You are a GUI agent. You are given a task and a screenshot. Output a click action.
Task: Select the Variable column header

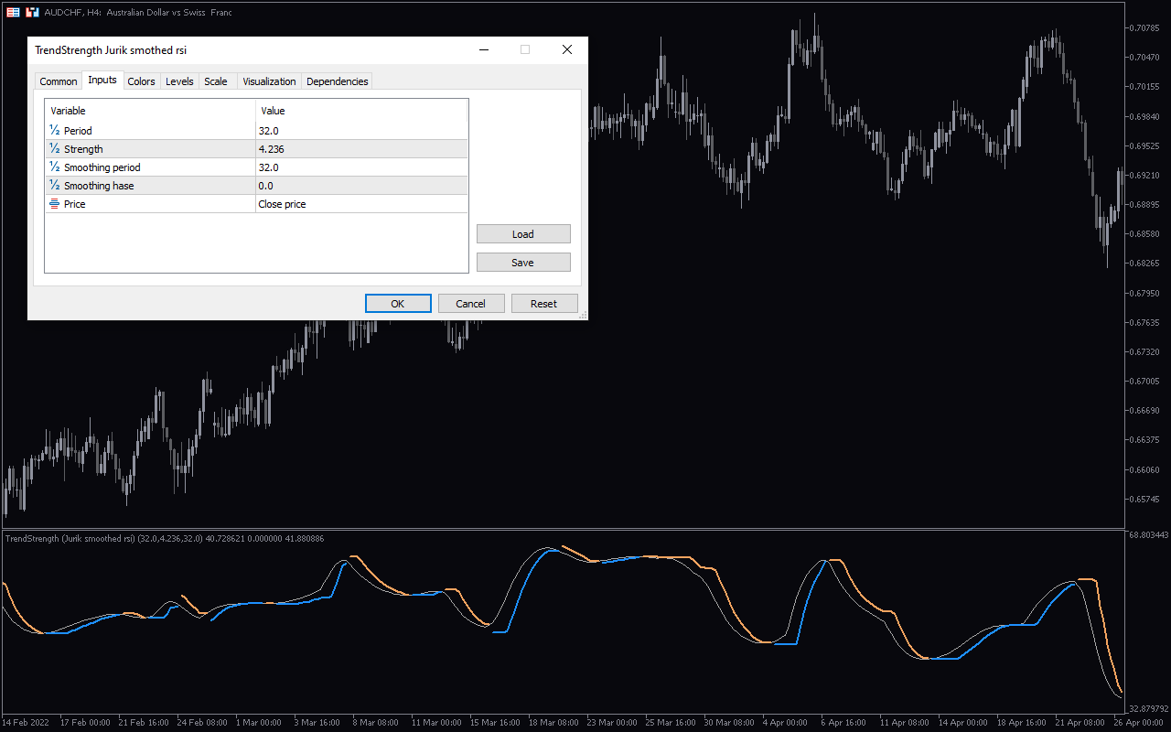point(150,111)
